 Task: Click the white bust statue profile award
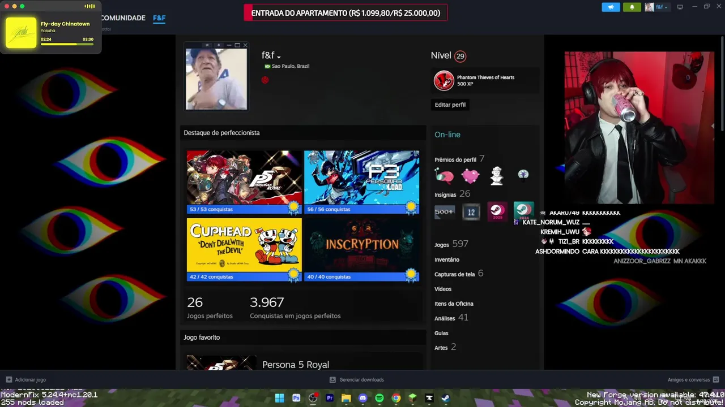(x=497, y=176)
